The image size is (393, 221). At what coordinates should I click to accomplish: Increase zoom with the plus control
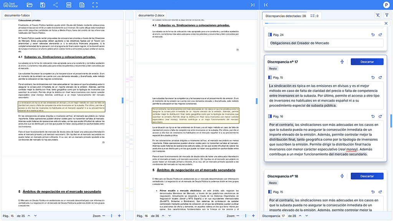[119, 216]
